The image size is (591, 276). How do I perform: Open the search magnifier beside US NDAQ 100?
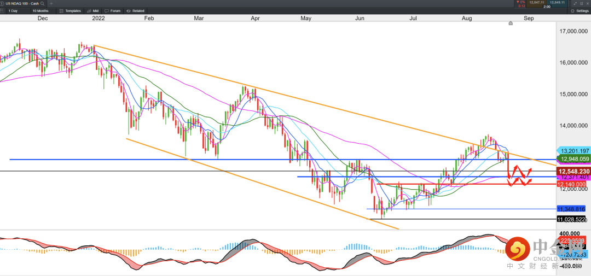(42, 3)
